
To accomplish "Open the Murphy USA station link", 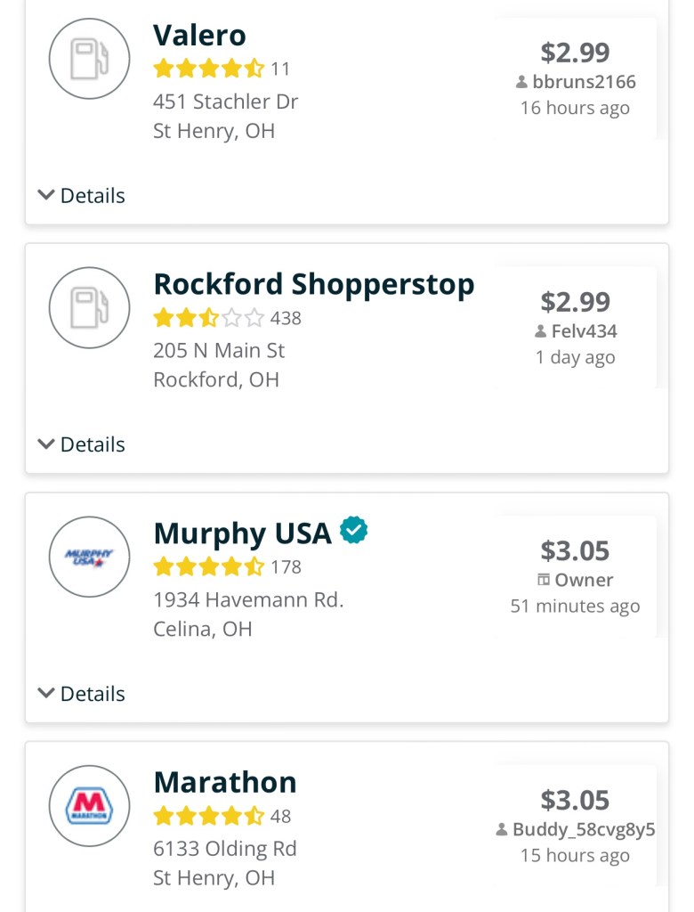I will pyautogui.click(x=242, y=533).
